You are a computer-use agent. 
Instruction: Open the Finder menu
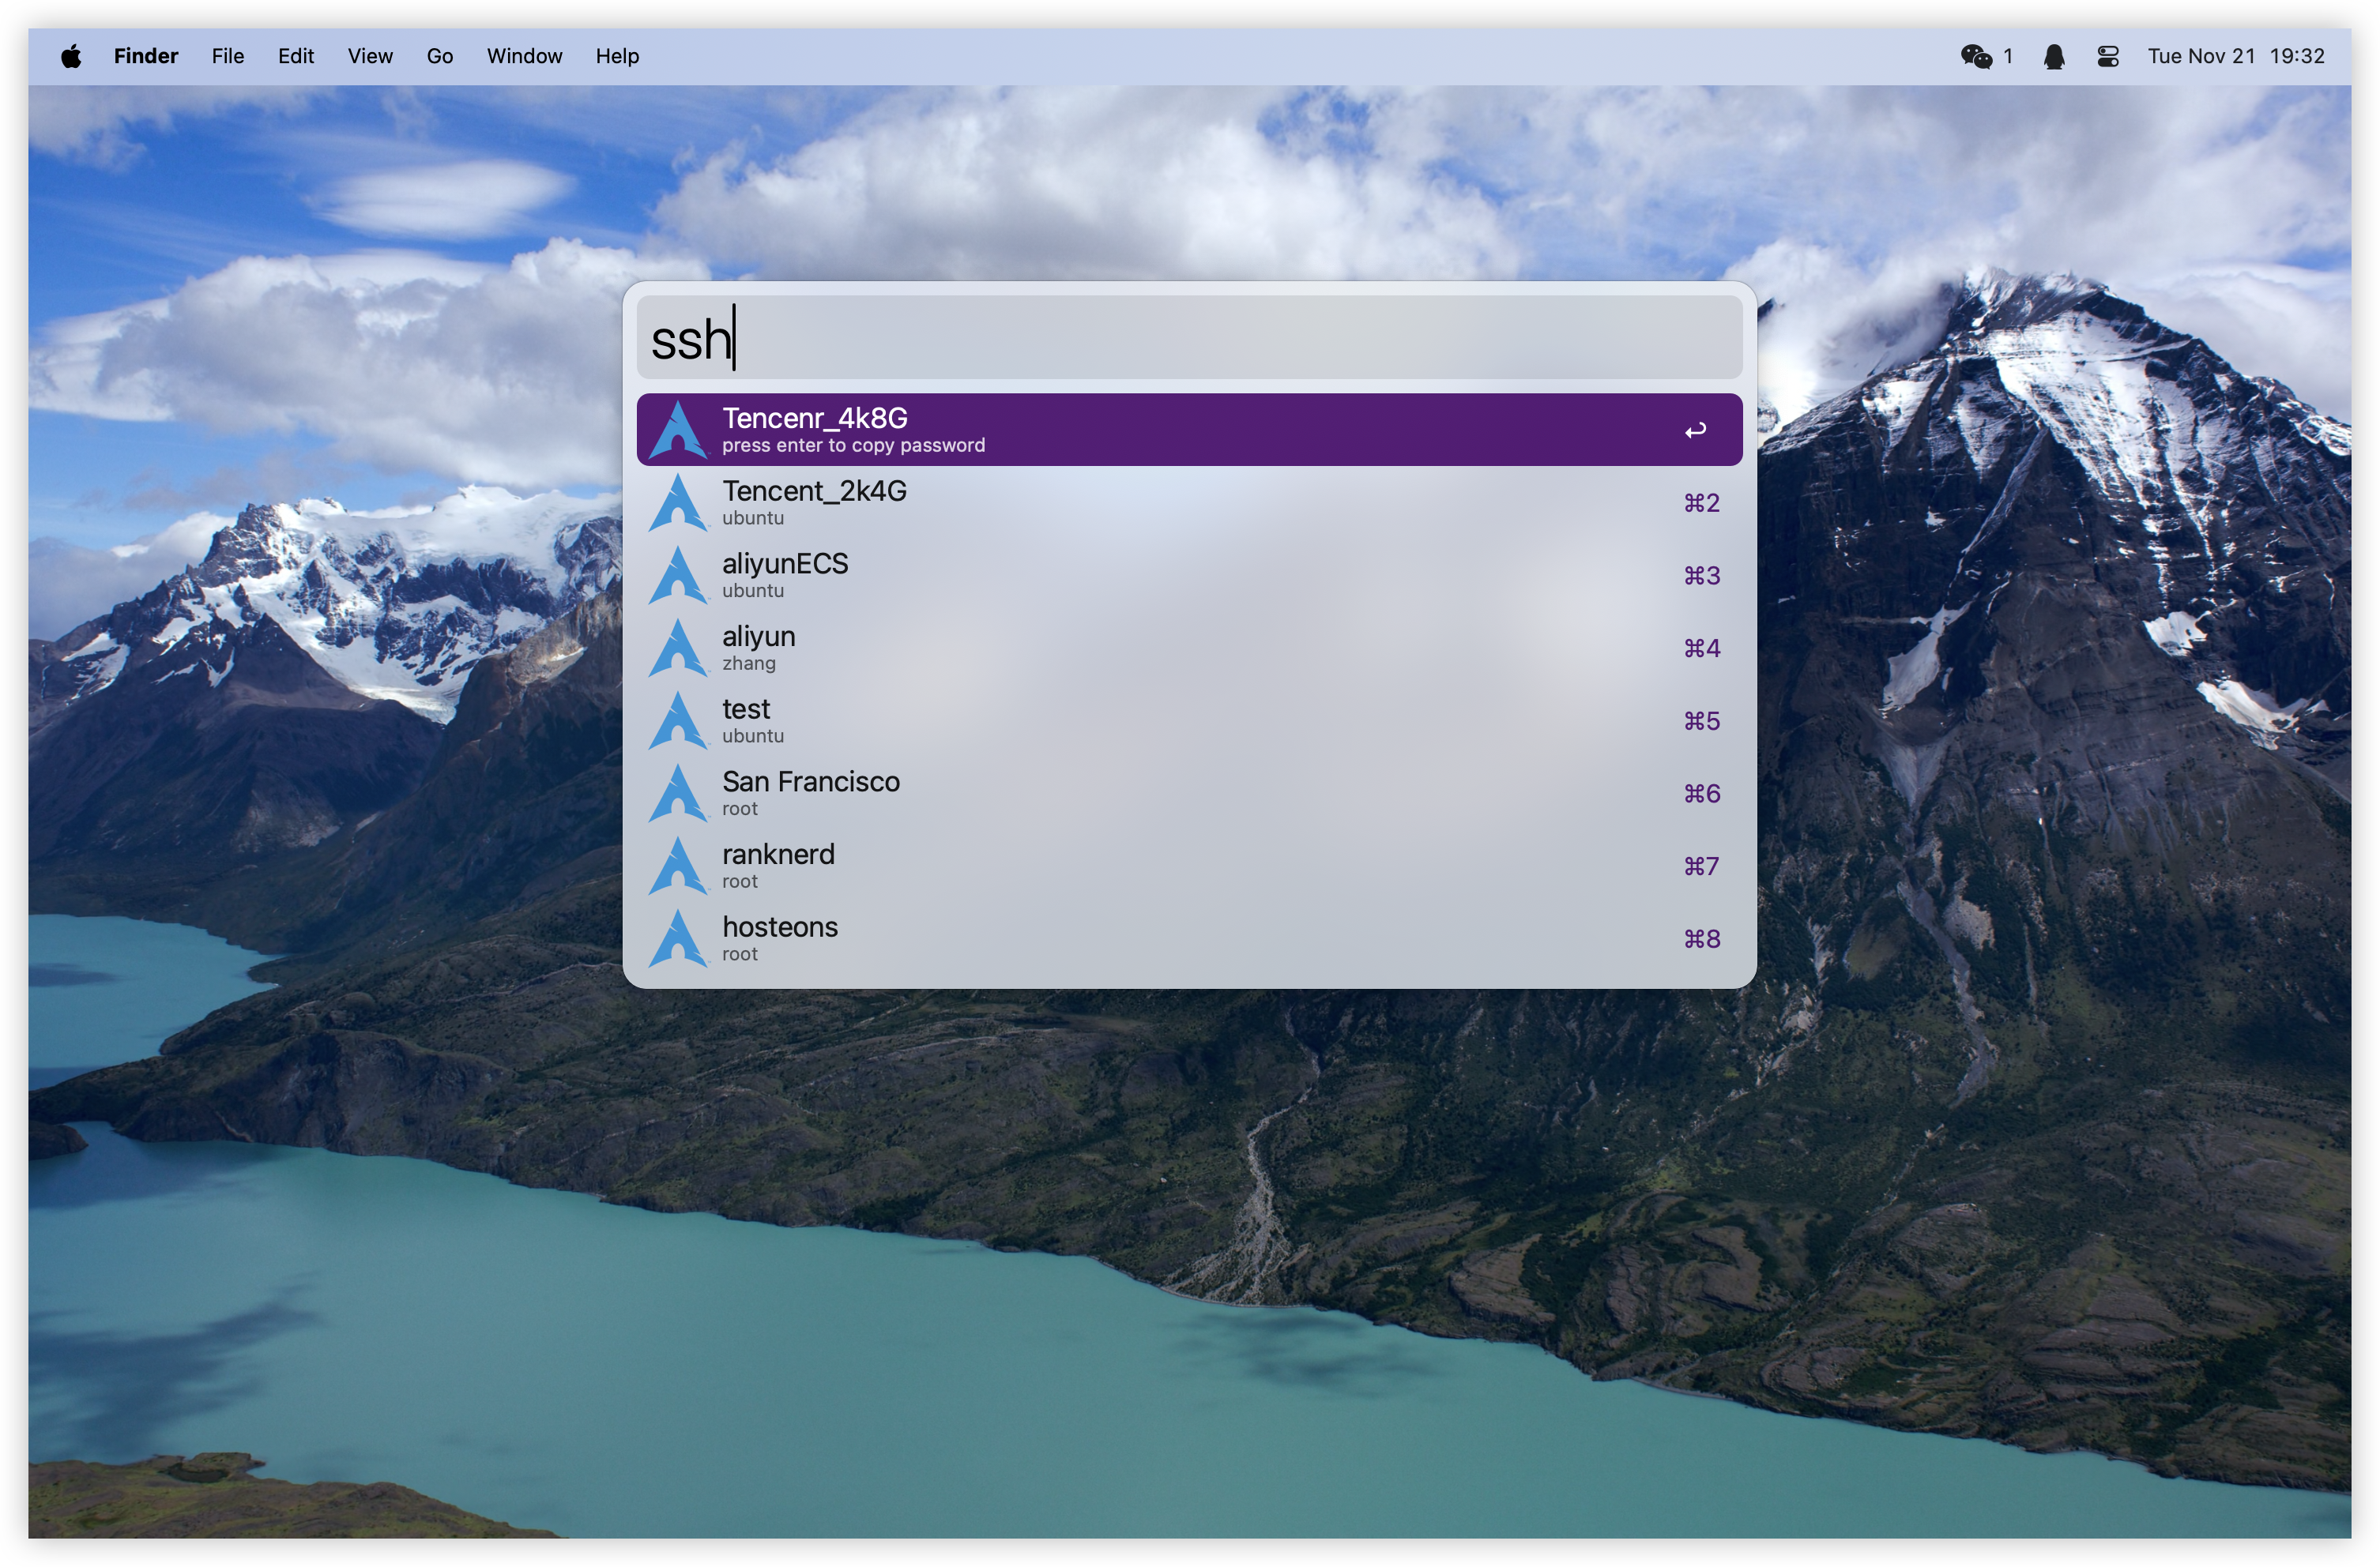[x=146, y=57]
